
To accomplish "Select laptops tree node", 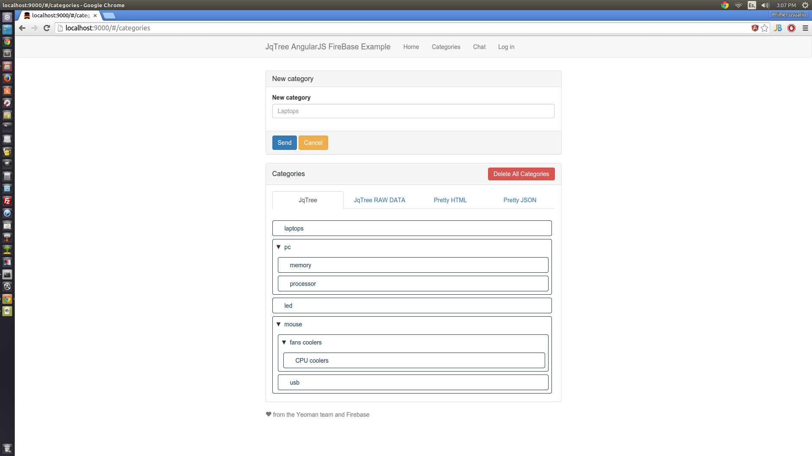I will [412, 228].
